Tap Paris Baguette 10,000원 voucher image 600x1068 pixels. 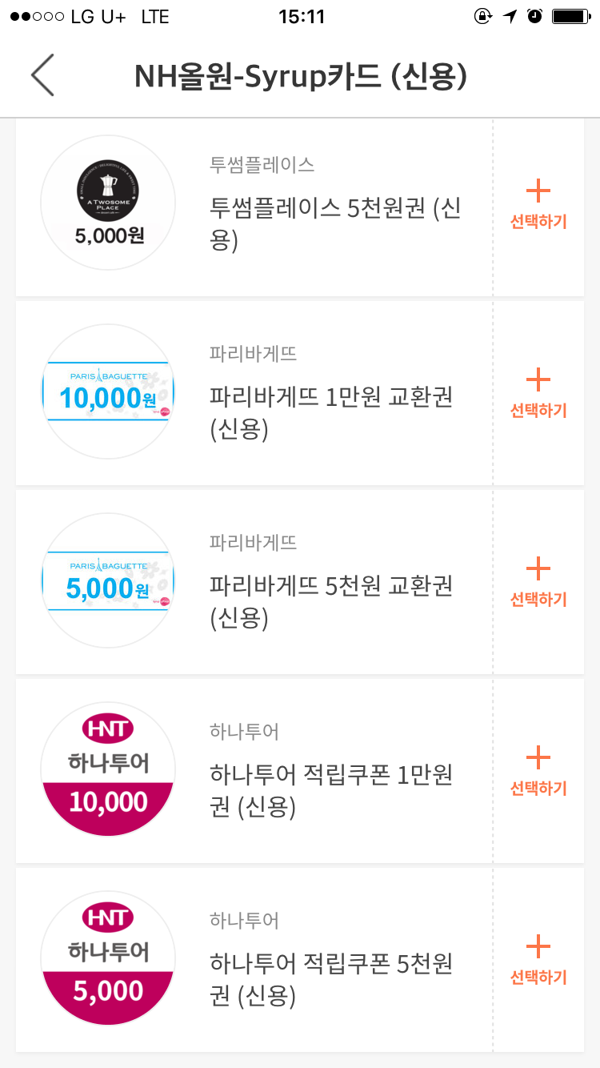(x=108, y=391)
